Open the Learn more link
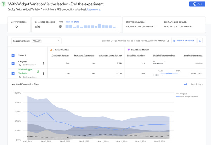The height and width of the screenshot is (145, 211). coord(94,9)
